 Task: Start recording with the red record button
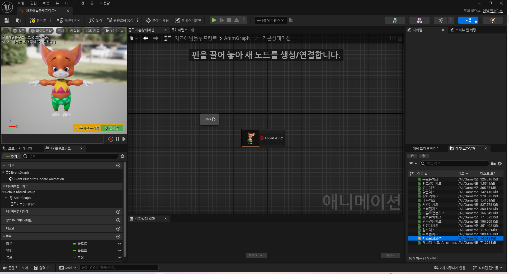tap(111, 139)
